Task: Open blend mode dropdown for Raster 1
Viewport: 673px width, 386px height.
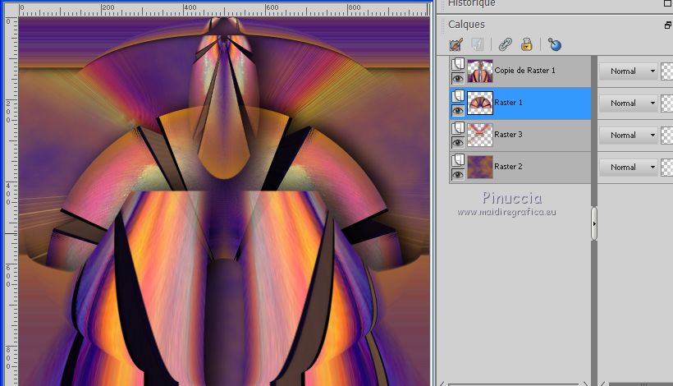Action: point(629,103)
